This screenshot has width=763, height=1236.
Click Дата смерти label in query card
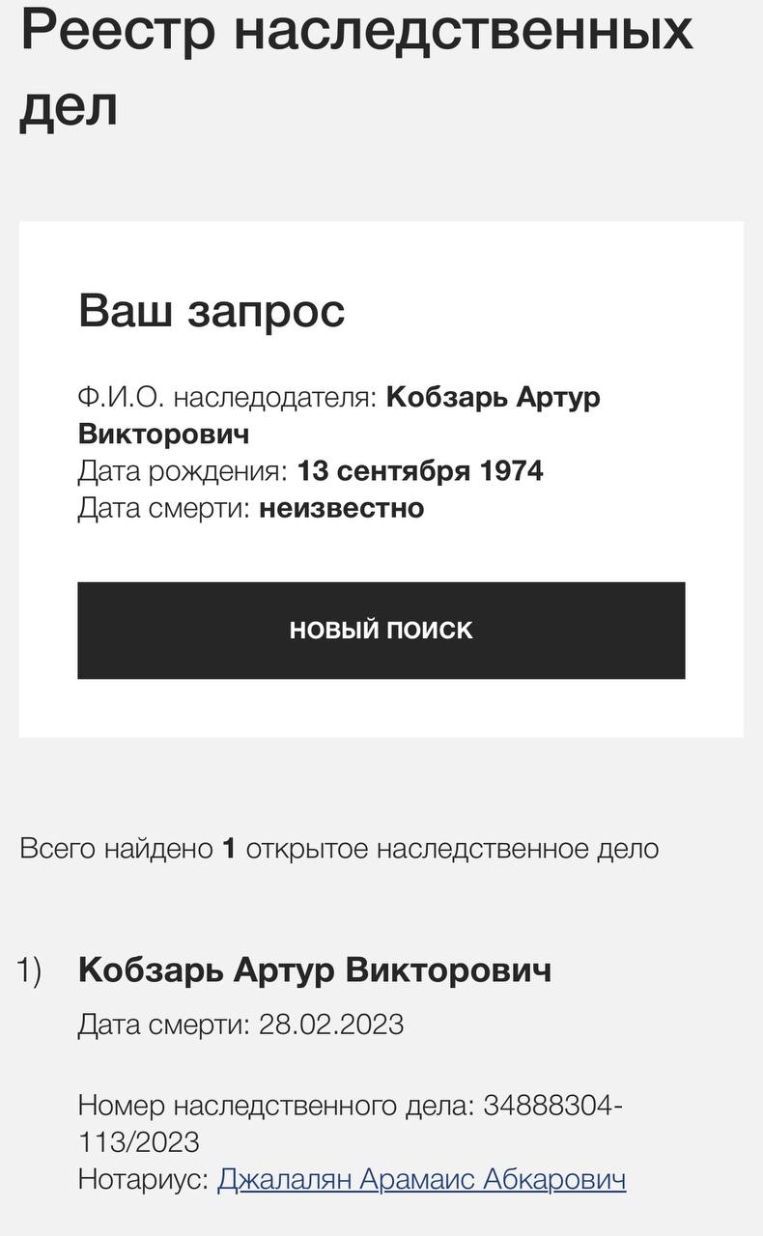[x=164, y=508]
